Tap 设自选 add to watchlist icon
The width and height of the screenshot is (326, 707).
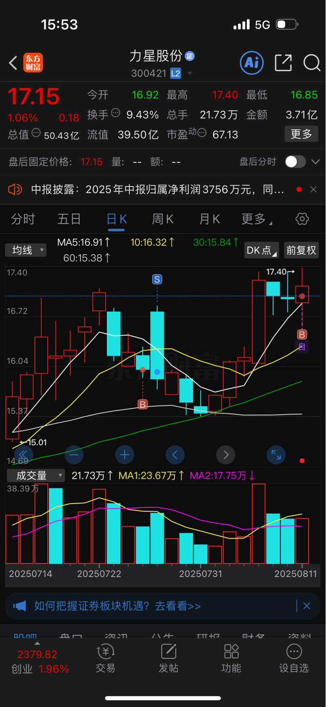point(294,659)
